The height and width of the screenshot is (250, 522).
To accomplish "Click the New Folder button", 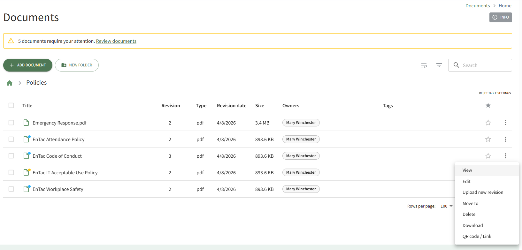I will coord(77,65).
